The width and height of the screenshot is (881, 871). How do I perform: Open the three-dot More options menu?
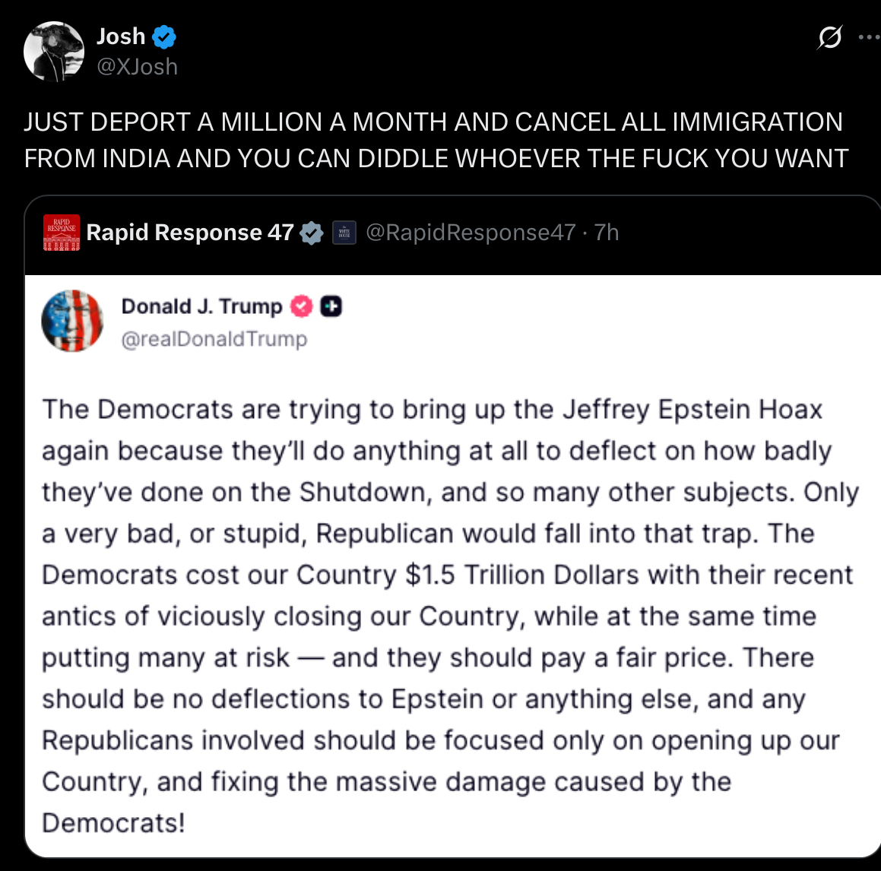point(869,36)
